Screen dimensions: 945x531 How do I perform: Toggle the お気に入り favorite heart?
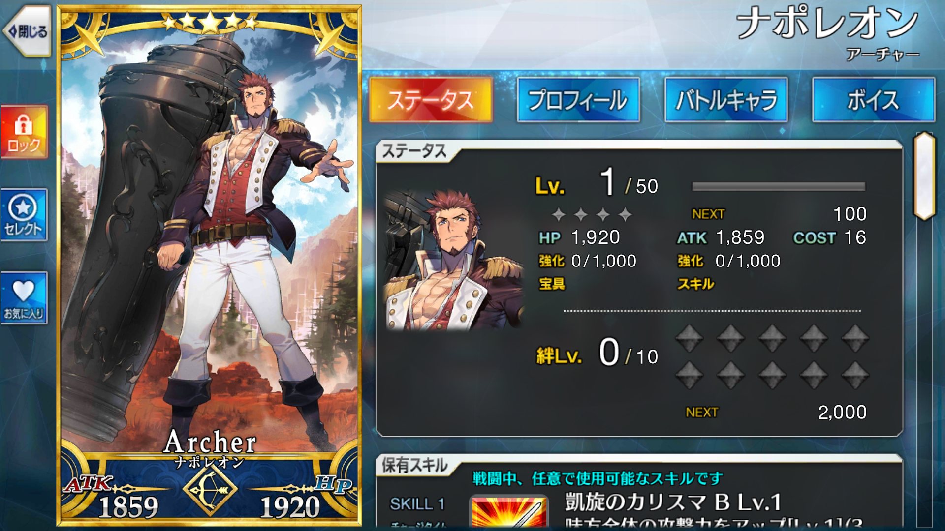[x=24, y=298]
